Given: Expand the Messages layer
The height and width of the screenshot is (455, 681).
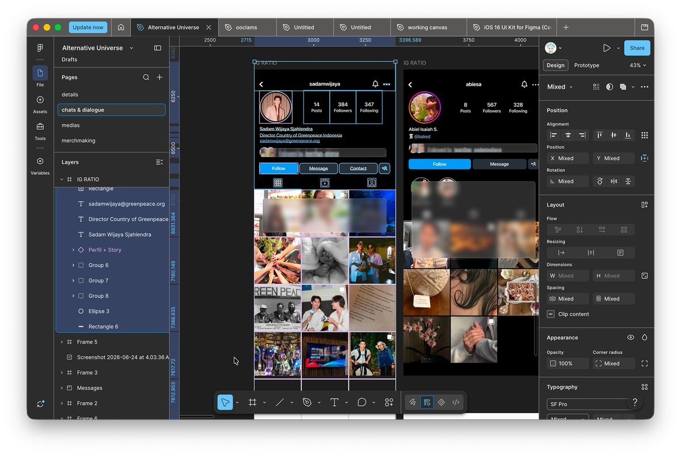Looking at the screenshot, I should (x=62, y=388).
